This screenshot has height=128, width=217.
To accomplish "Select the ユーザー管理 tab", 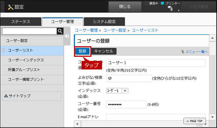I will (62, 22).
